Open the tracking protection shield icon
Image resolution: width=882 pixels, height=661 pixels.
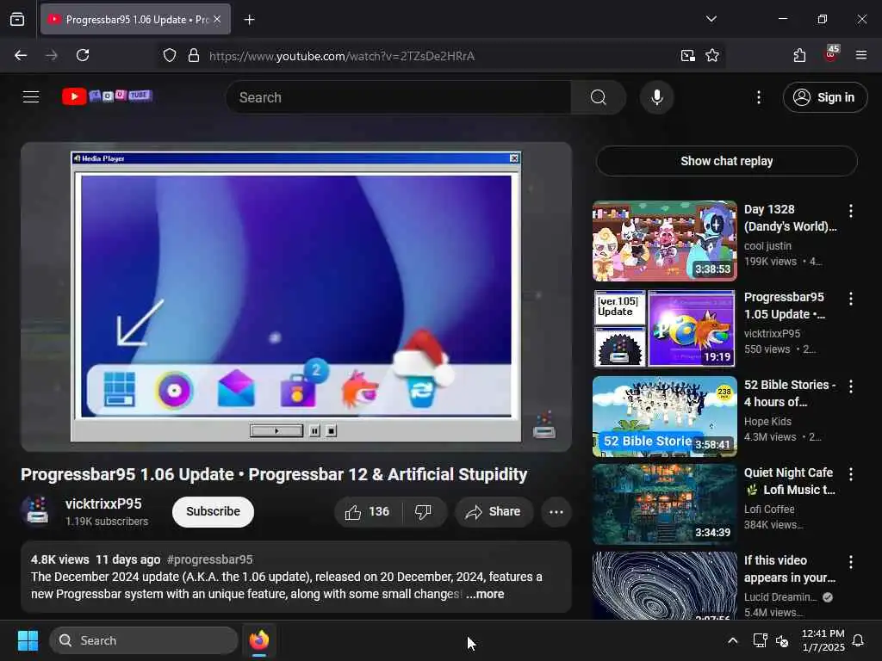point(170,56)
